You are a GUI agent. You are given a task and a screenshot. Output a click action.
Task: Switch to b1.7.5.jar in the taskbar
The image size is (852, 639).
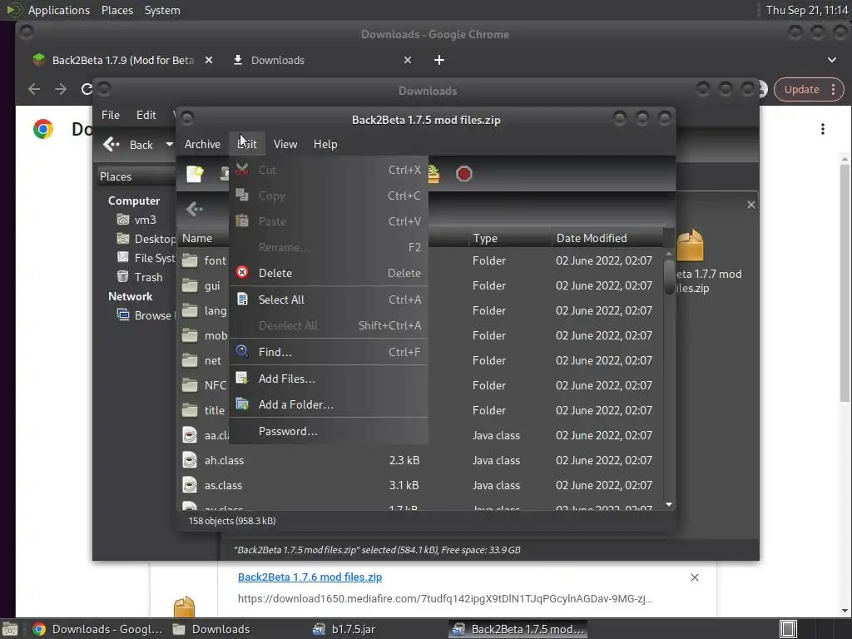coord(344,629)
